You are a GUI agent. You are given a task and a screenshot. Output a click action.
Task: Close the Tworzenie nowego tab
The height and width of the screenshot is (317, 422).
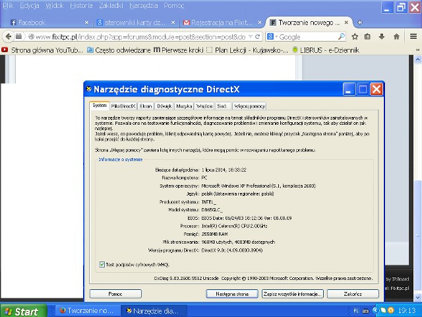[x=346, y=22]
